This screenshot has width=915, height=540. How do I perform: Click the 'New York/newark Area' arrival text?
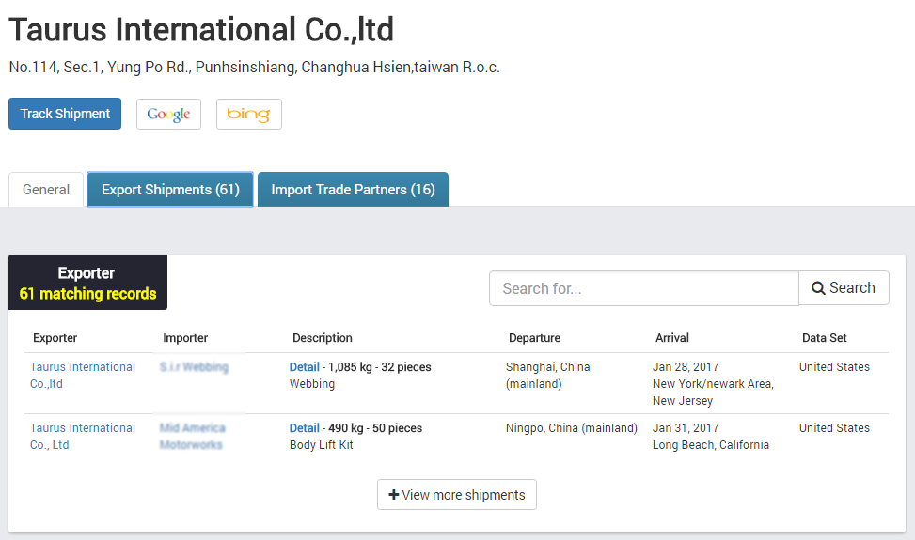(x=713, y=384)
